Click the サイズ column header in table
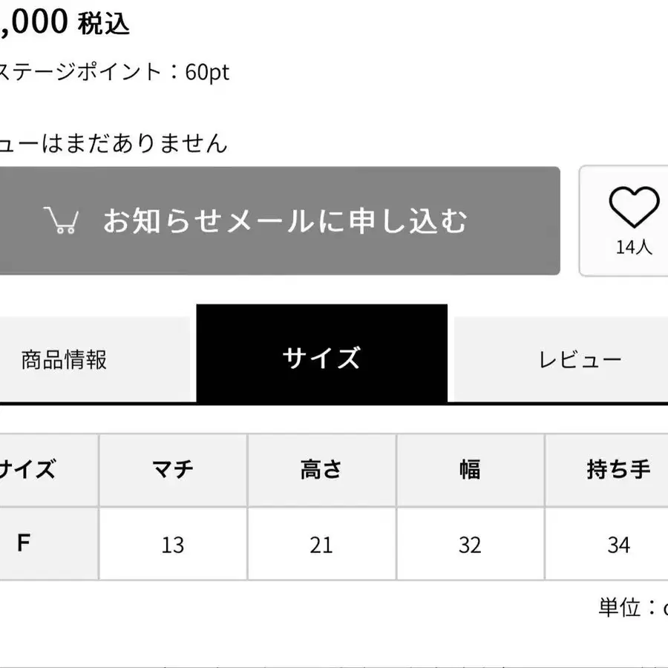 point(27,469)
